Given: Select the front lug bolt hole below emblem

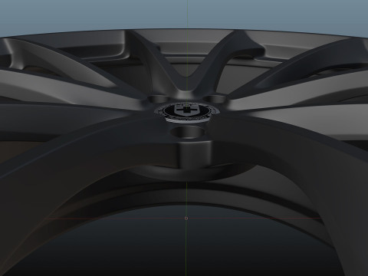Looking at the screenshot, I should (188, 132).
